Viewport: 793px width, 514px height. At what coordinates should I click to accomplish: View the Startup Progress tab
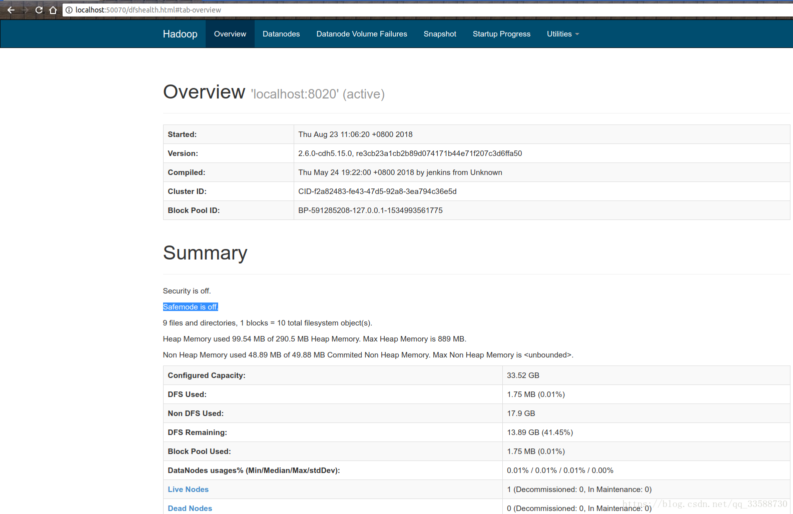tap(501, 34)
